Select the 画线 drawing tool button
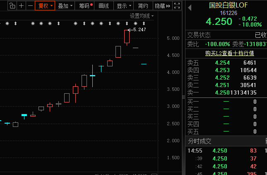Viewport: 267px width, 175px height. (x=103, y=6)
